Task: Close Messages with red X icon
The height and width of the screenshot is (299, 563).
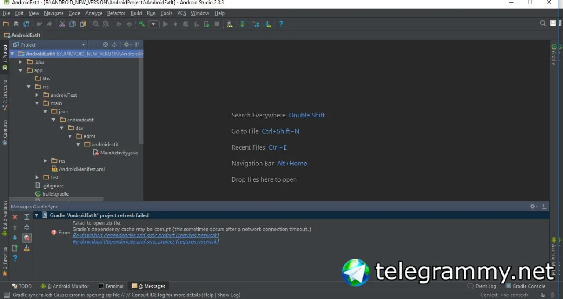Action: point(15,217)
